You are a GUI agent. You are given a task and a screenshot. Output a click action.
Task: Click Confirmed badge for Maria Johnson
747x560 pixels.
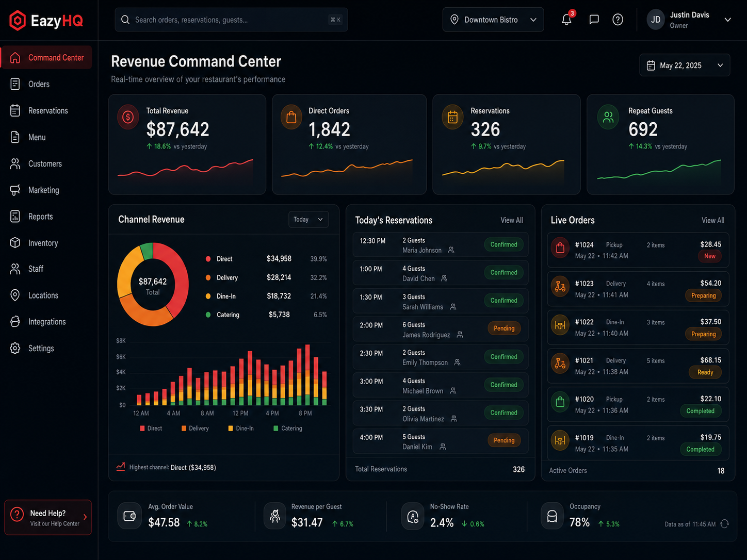pyautogui.click(x=504, y=244)
